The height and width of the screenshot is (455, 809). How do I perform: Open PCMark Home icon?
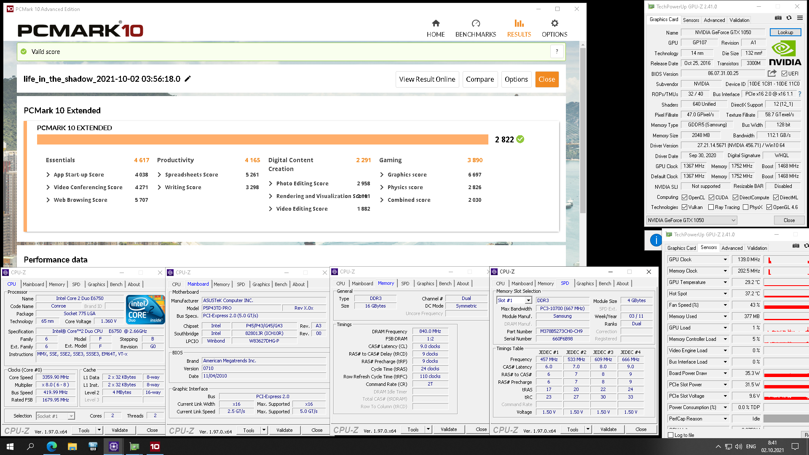(x=436, y=23)
